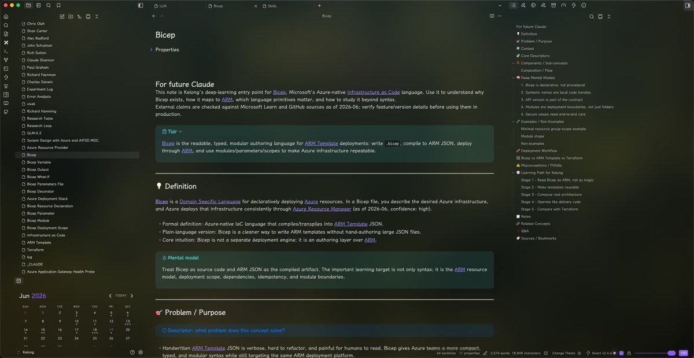Close the Bicep tab

[x=256, y=5]
